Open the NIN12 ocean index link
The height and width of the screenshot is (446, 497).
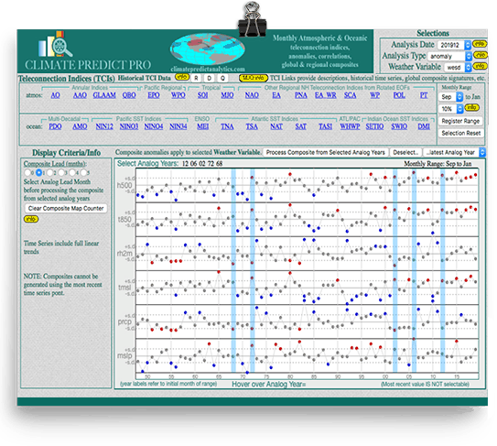tap(104, 126)
